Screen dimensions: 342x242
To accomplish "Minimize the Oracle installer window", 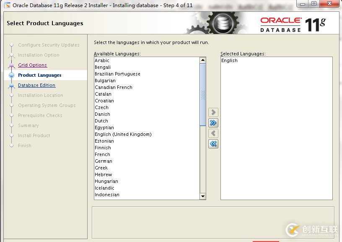I will tap(303, 4).
